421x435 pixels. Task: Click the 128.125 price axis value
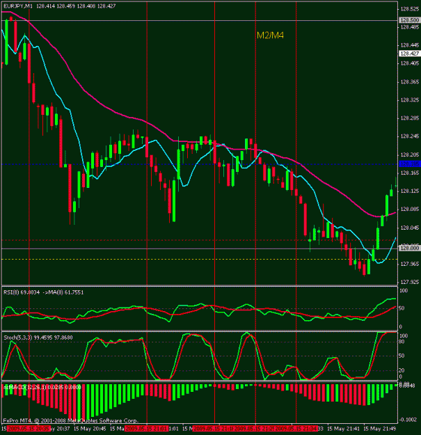click(x=410, y=191)
